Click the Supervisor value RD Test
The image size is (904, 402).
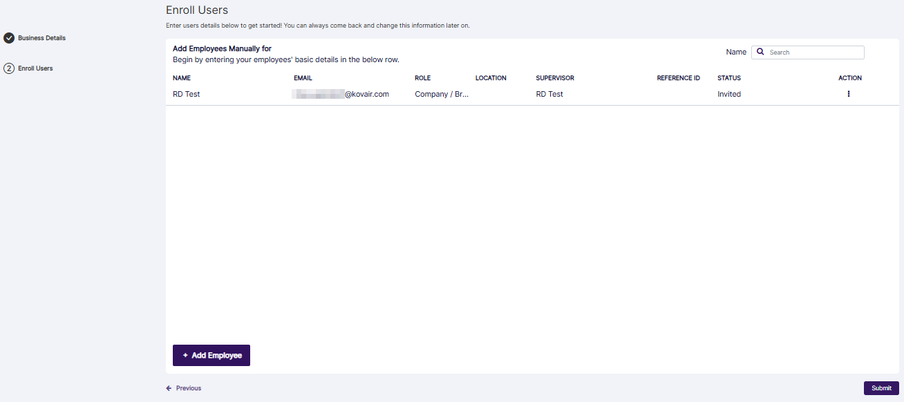(549, 94)
